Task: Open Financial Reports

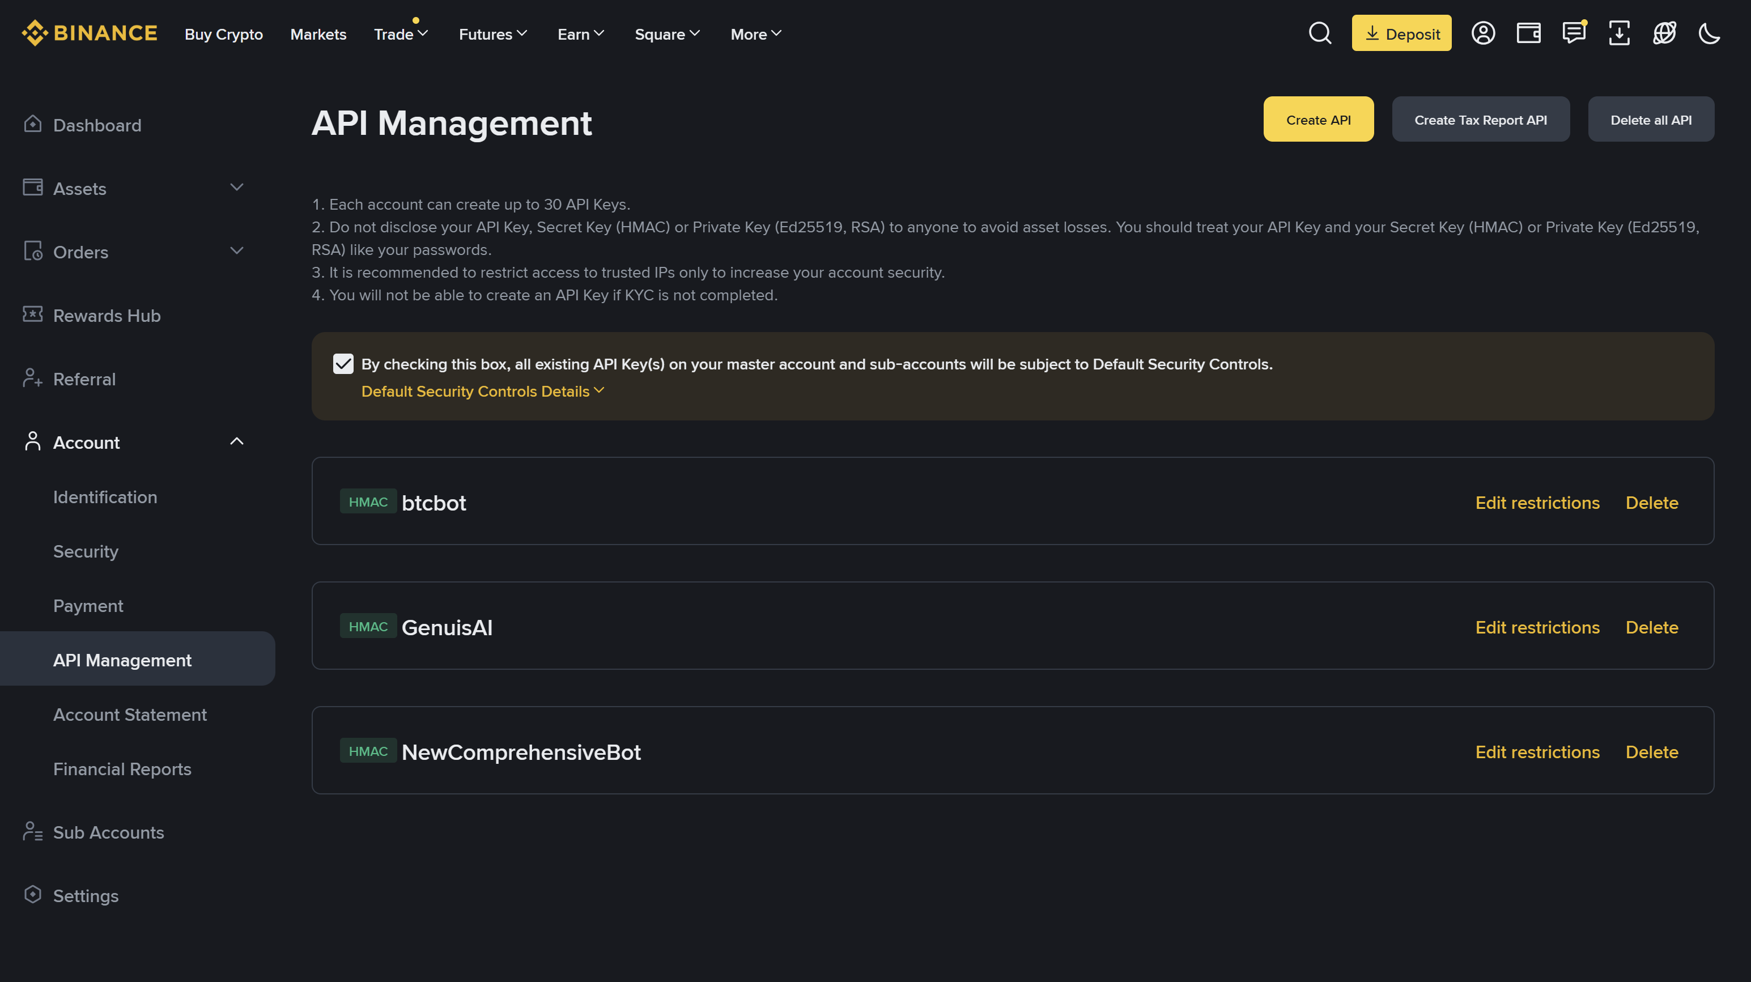Action: click(122, 768)
